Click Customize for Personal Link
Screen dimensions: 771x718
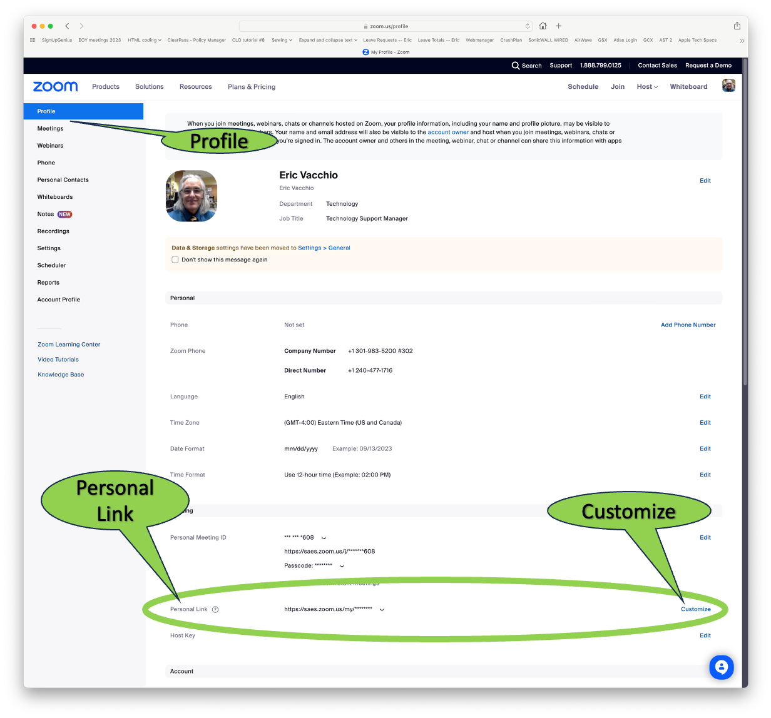[x=696, y=609]
